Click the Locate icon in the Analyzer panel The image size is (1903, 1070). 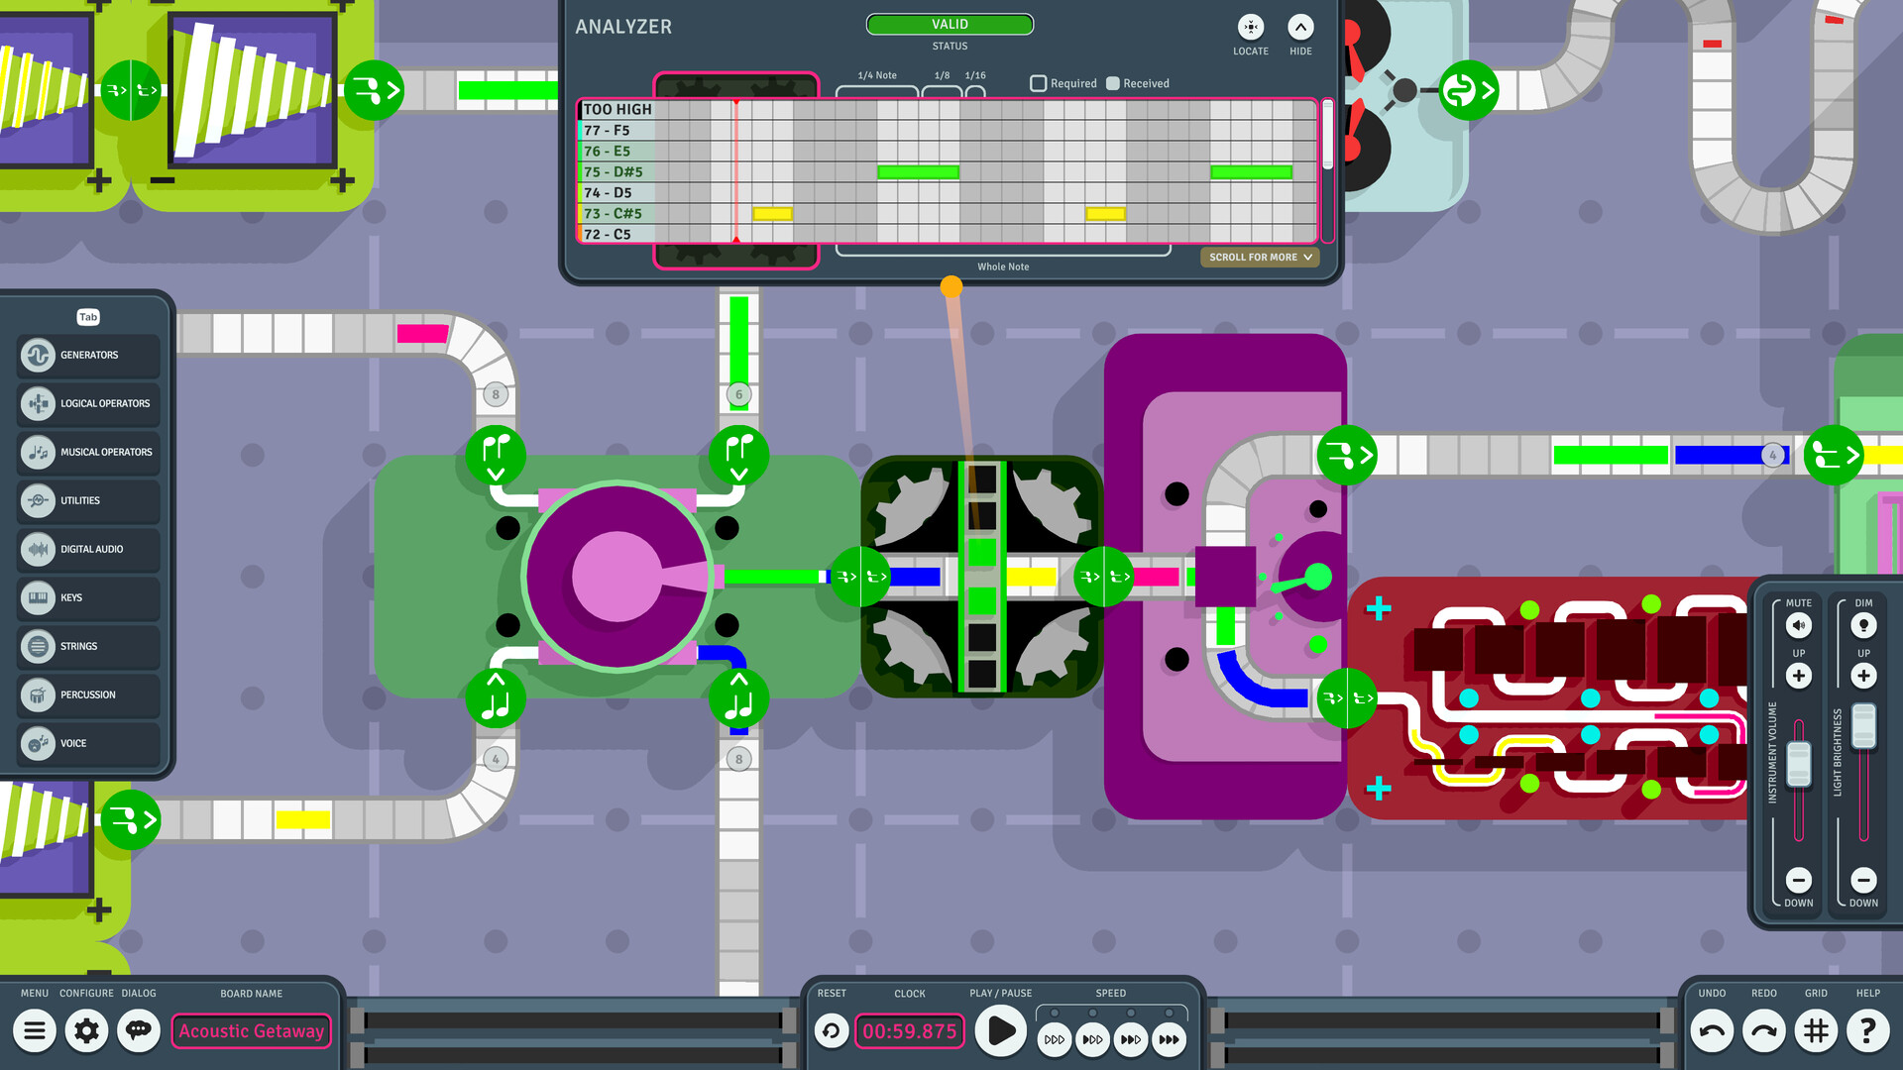click(x=1250, y=29)
